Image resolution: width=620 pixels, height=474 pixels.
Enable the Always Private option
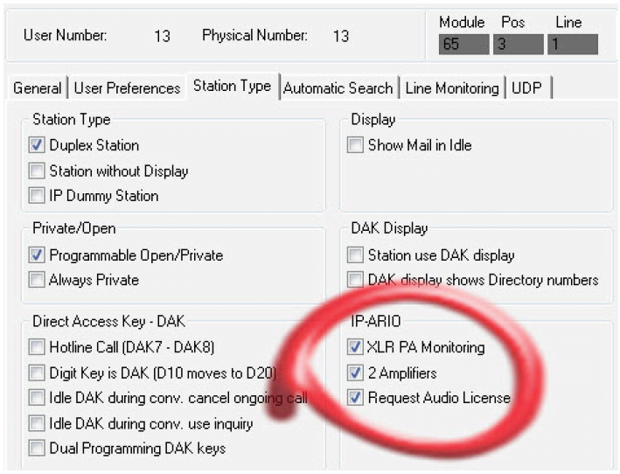pyautogui.click(x=37, y=280)
